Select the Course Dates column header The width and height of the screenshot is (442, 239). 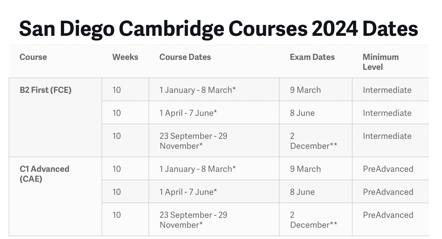click(x=185, y=57)
